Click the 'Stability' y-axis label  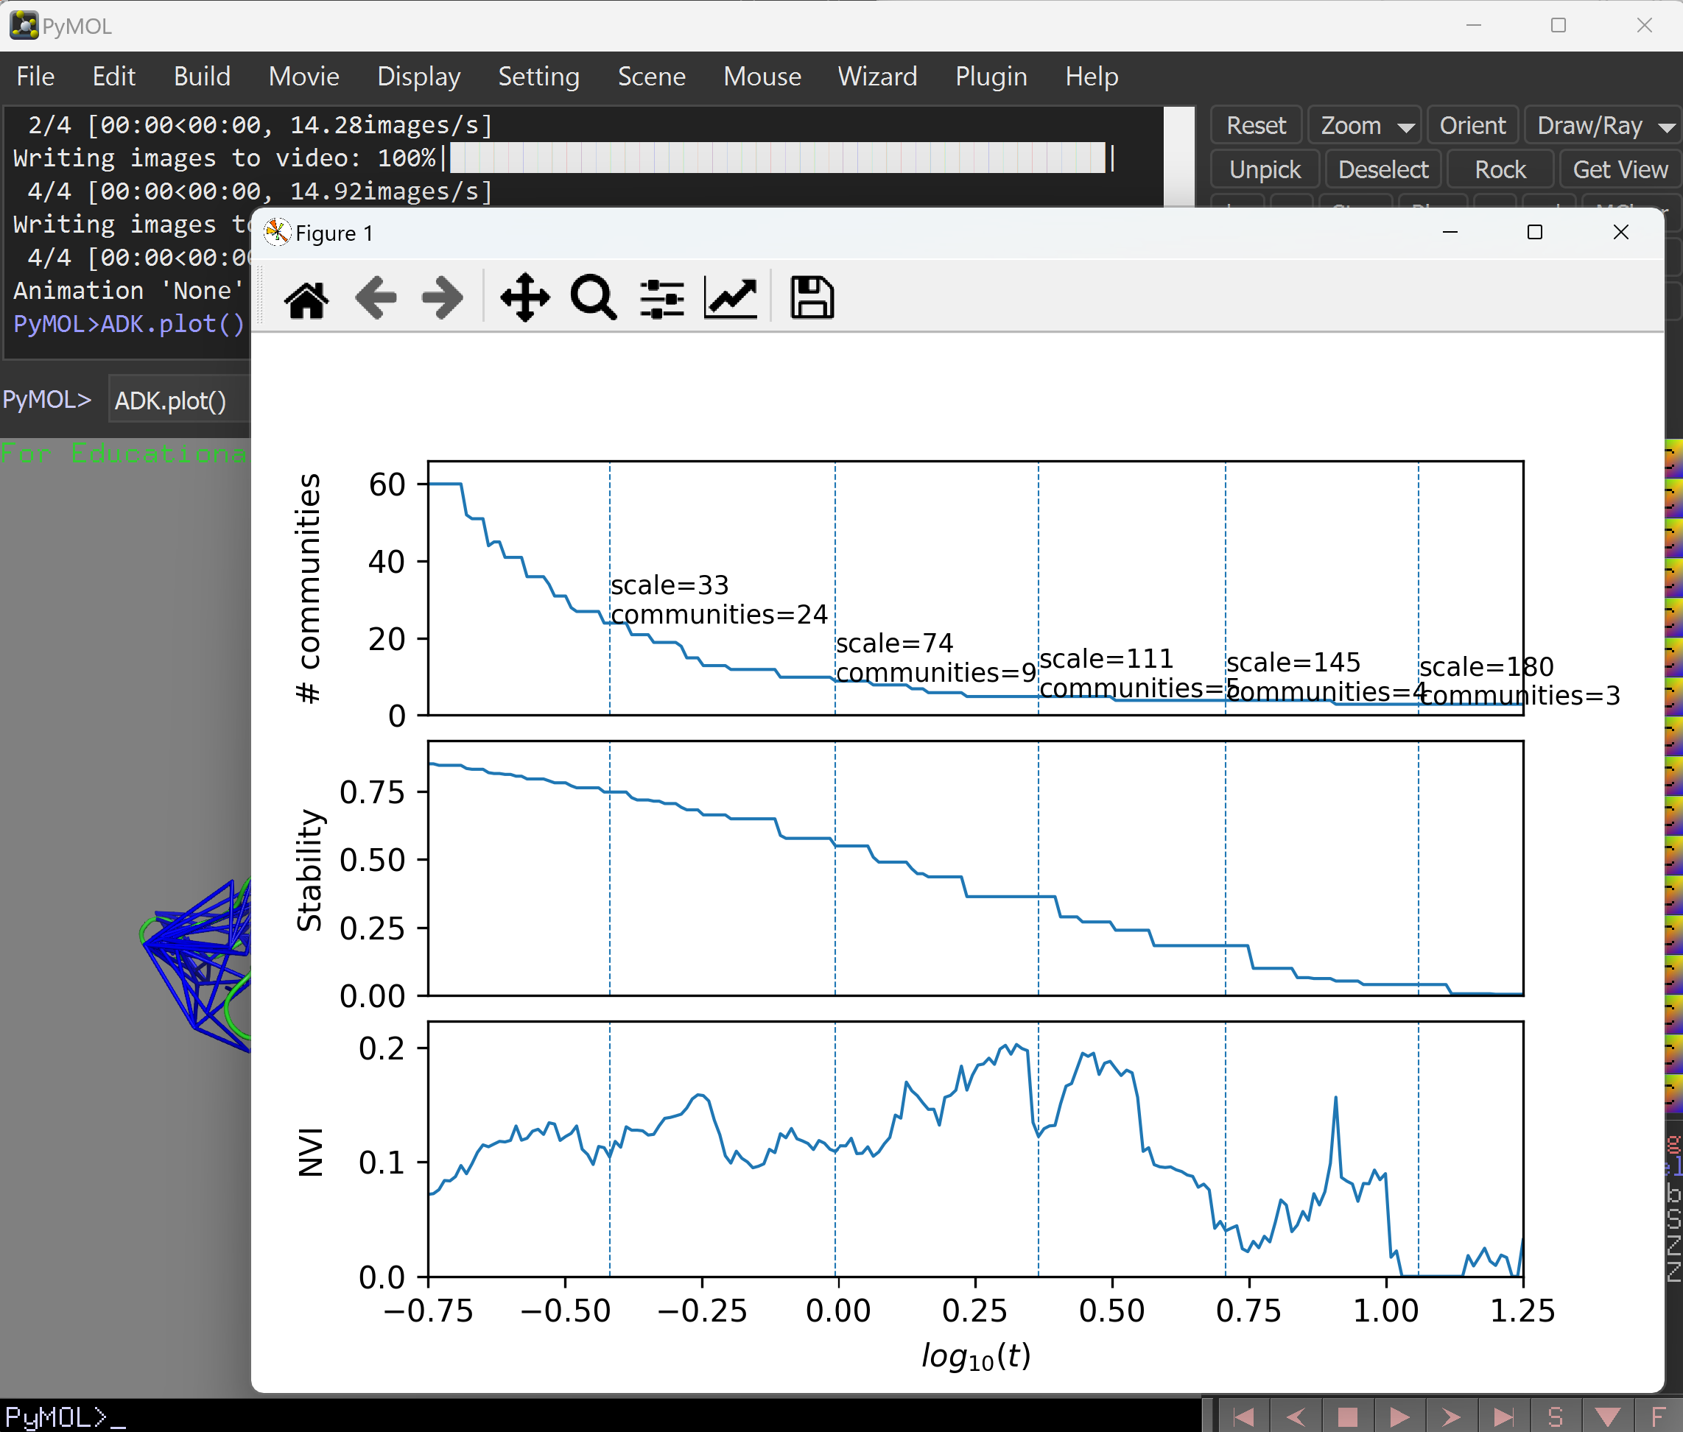click(x=309, y=870)
